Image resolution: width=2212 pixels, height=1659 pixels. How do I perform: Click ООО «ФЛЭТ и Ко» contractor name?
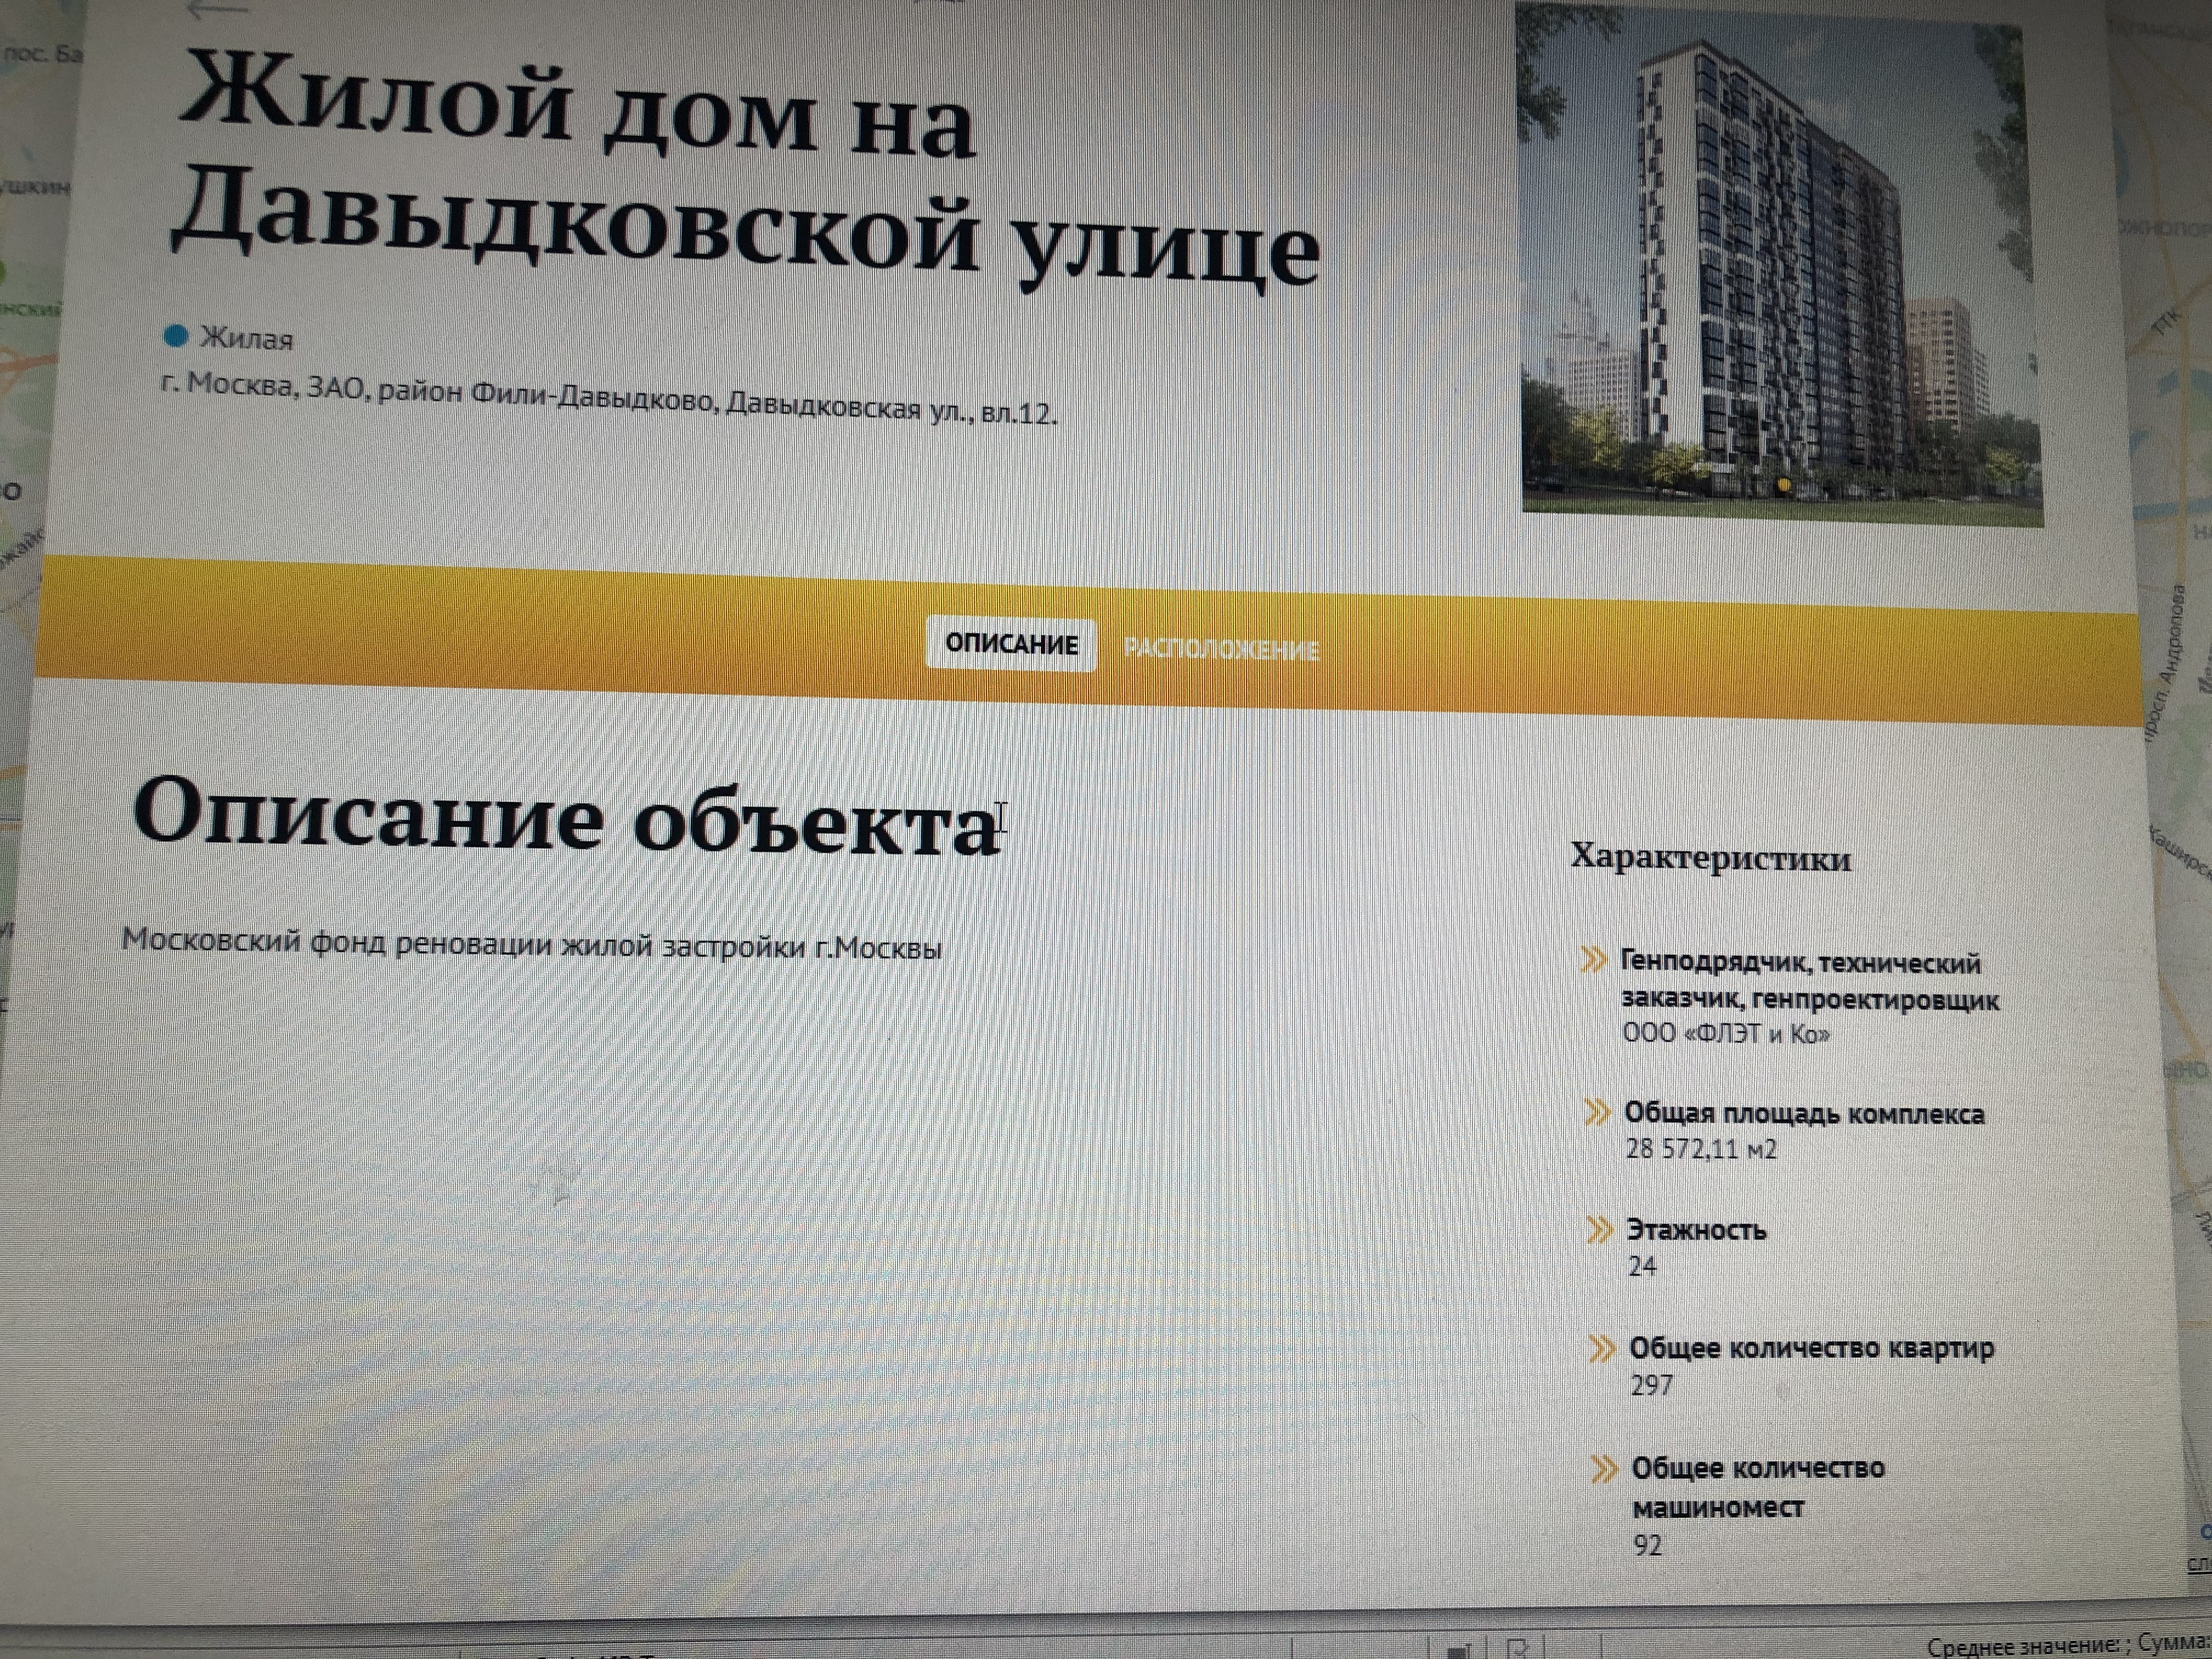coord(1726,1034)
